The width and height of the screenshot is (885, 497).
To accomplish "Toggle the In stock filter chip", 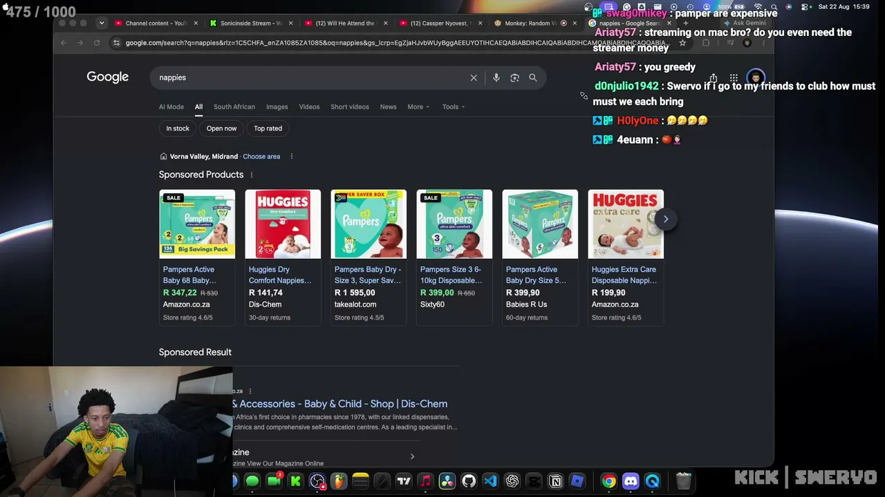I will pos(178,128).
